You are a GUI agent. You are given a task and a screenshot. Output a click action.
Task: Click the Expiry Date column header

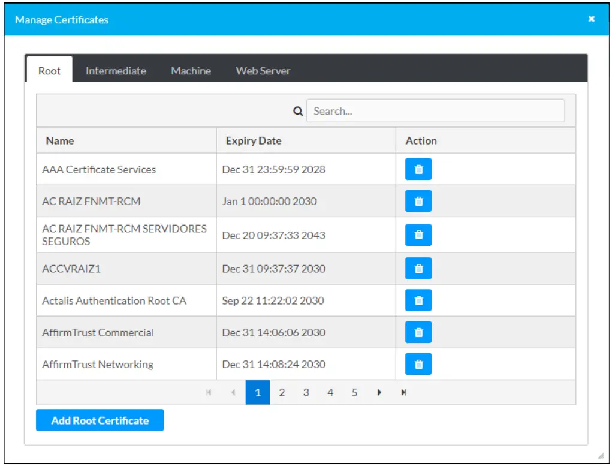pyautogui.click(x=253, y=141)
